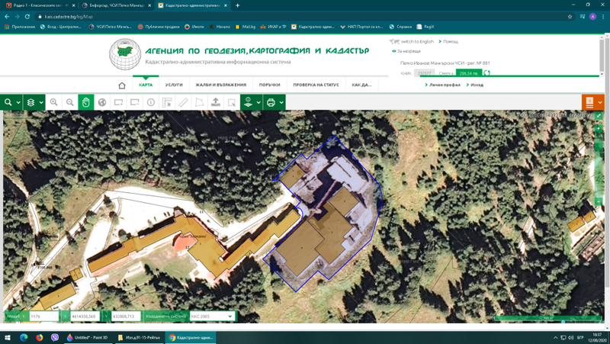
Task: Select the pan hand tool
Action: [86, 102]
